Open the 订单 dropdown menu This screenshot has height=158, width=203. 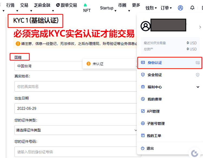[x=166, y=8]
